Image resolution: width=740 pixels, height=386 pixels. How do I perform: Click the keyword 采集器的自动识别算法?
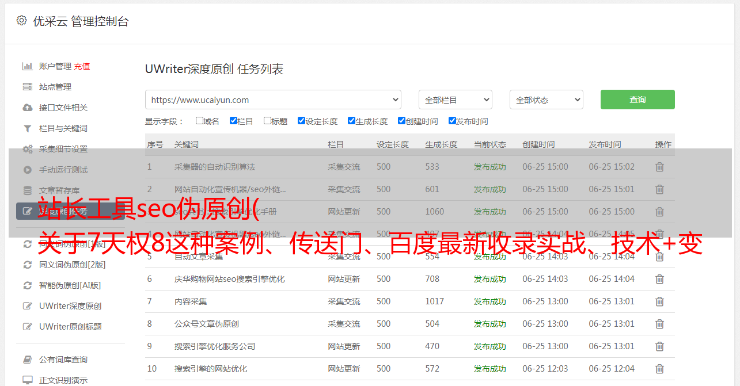[215, 167]
